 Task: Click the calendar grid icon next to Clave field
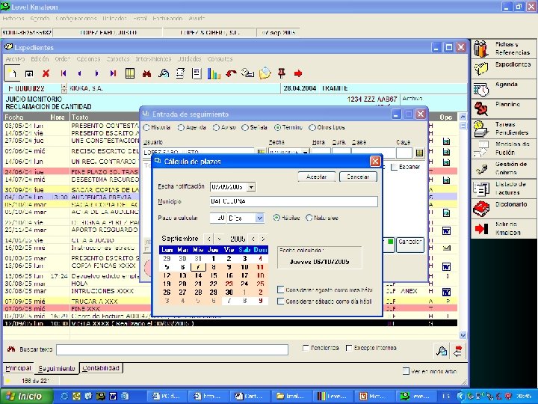click(x=419, y=153)
